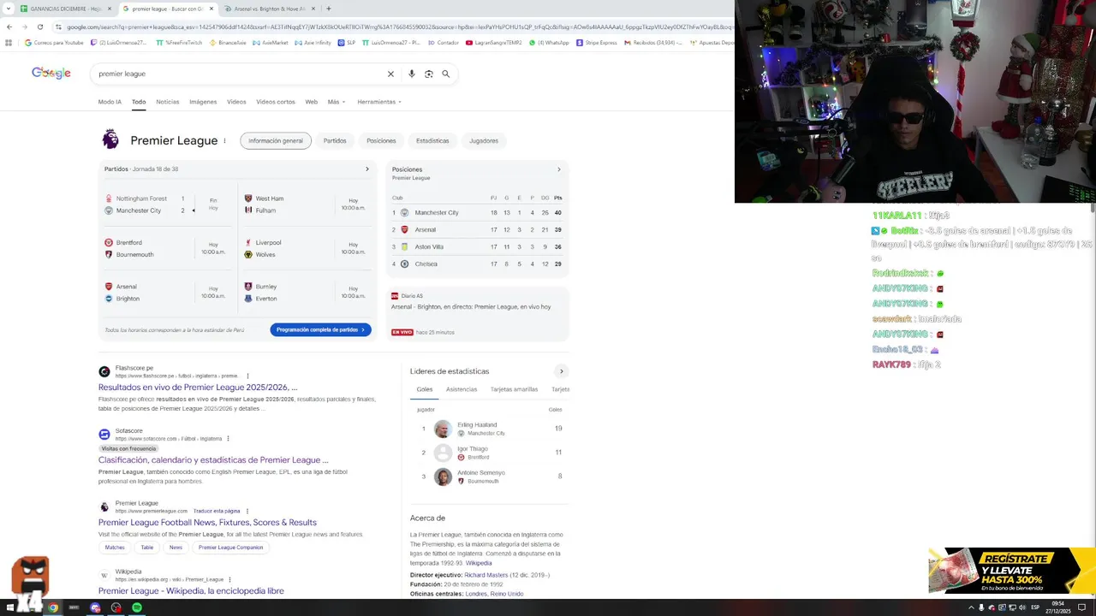Open Spotify from the taskbar

click(x=137, y=607)
